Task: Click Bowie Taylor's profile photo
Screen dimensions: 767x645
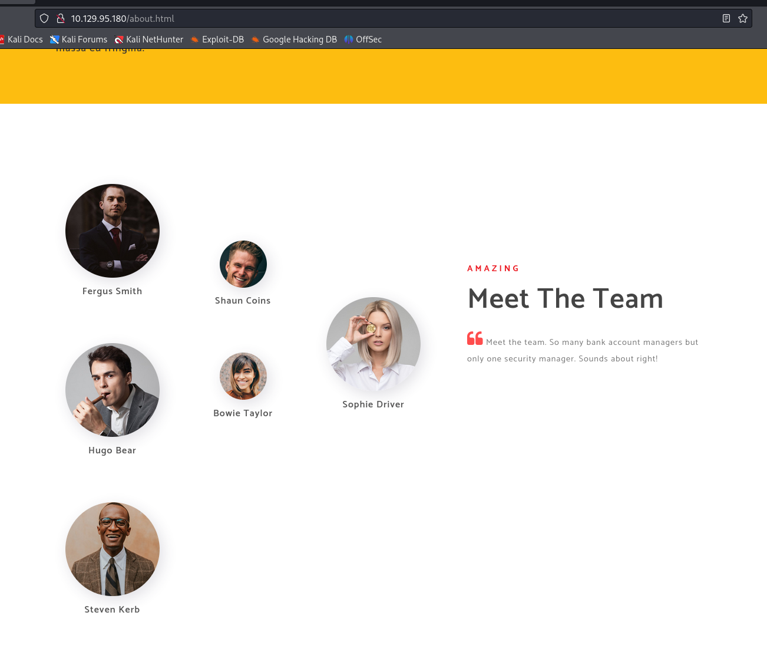Action: 243,376
